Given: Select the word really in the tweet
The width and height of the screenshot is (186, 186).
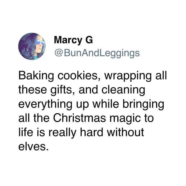Looking at the screenshot, I should (x=62, y=133).
